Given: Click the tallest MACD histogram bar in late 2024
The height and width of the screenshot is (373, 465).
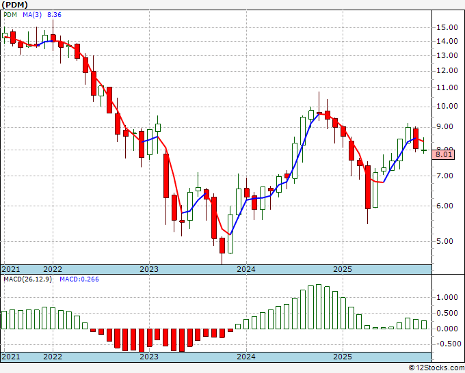Looking at the screenshot, I should [319, 307].
